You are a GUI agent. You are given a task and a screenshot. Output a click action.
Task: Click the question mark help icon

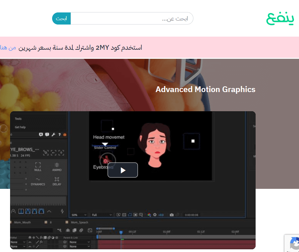60,135
